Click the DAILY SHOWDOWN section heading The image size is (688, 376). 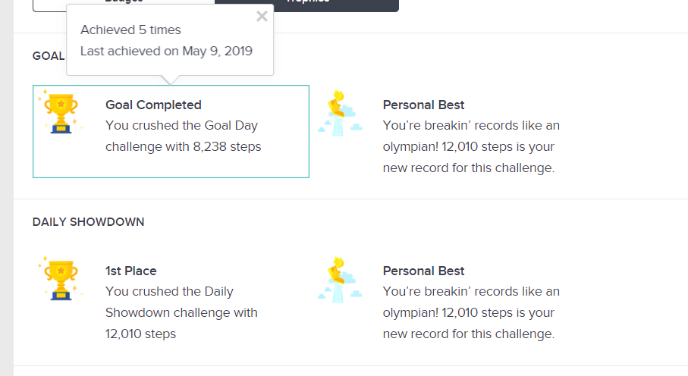(x=88, y=222)
